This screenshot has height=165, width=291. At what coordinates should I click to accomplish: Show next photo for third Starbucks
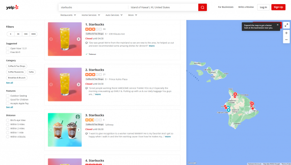[79, 130]
